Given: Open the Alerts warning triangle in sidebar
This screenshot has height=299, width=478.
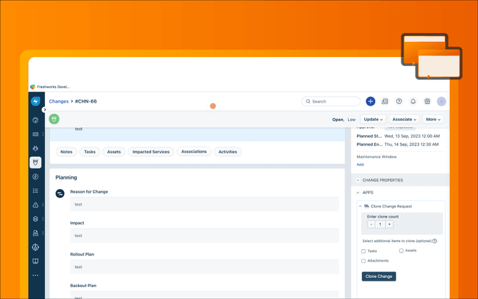Looking at the screenshot, I should point(35,205).
